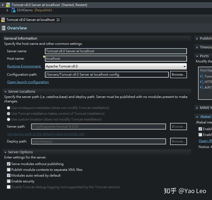Collapse the Server Options section
Screen dimensions: 212x200
6,152
